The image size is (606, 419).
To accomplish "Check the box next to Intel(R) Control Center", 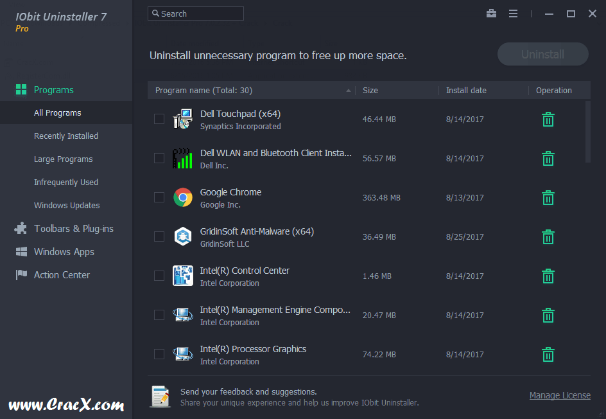I will click(x=159, y=276).
